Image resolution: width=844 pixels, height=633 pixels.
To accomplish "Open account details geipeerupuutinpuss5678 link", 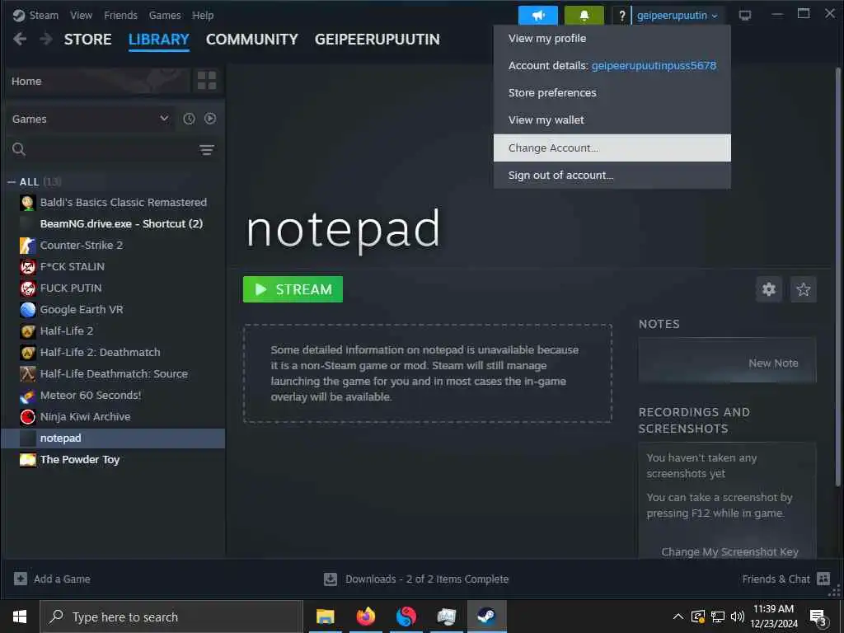I will (654, 66).
